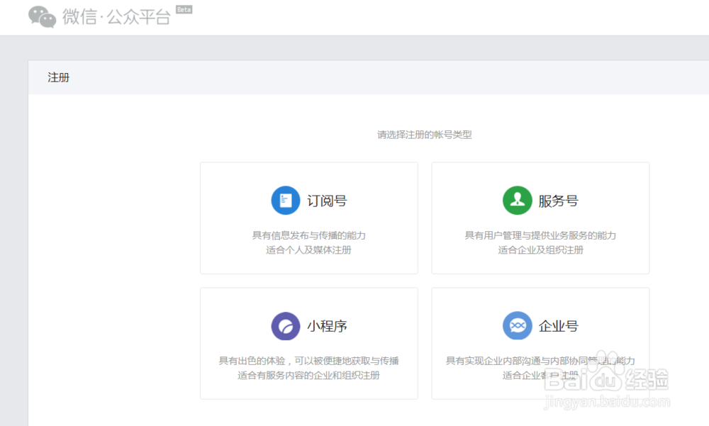Click the 请选择注册的帐号类型 prompt text

point(425,134)
